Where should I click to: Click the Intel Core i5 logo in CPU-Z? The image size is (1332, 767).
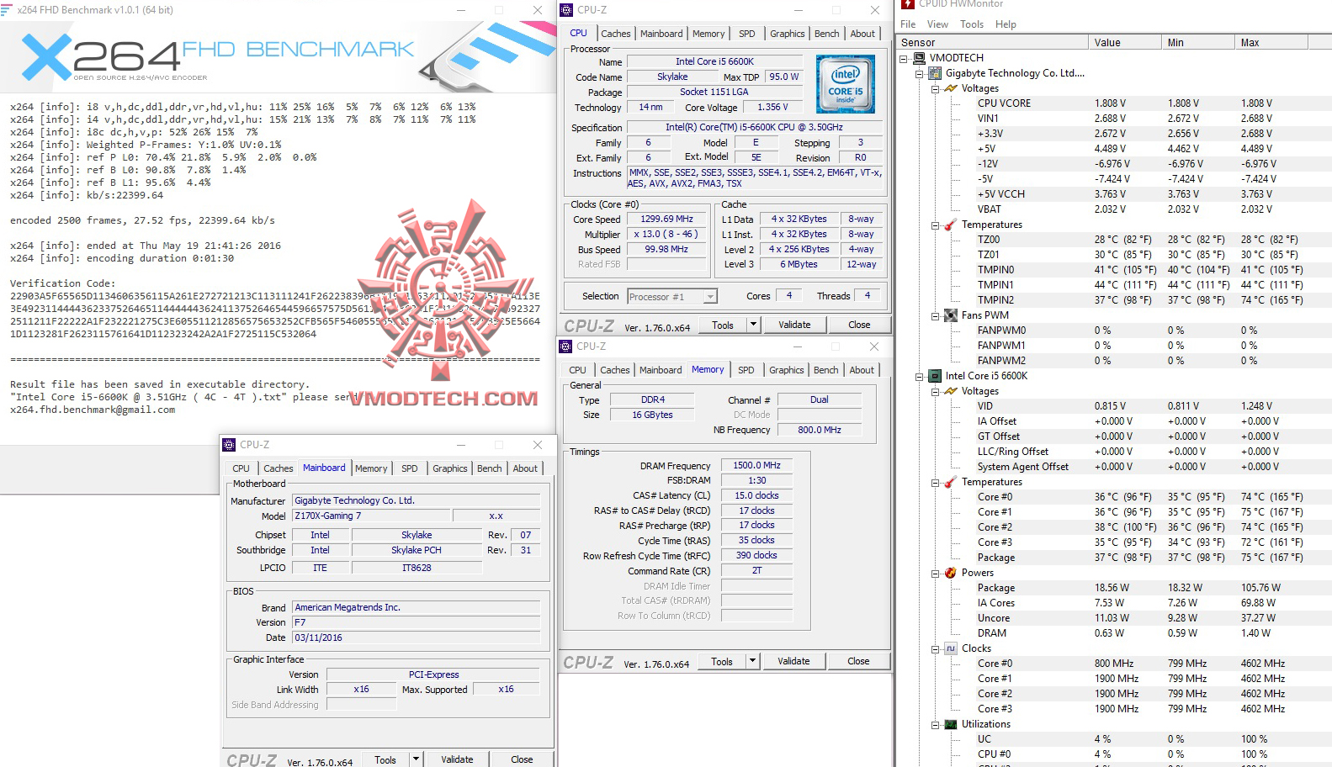pyautogui.click(x=846, y=84)
